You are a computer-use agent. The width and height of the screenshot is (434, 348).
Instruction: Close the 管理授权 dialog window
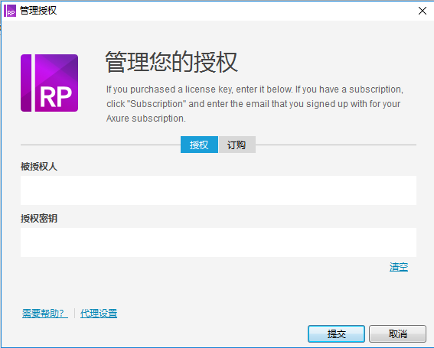(x=423, y=11)
